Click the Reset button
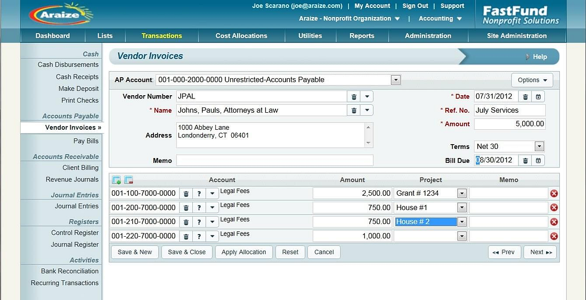This screenshot has width=586, height=300. pos(290,252)
